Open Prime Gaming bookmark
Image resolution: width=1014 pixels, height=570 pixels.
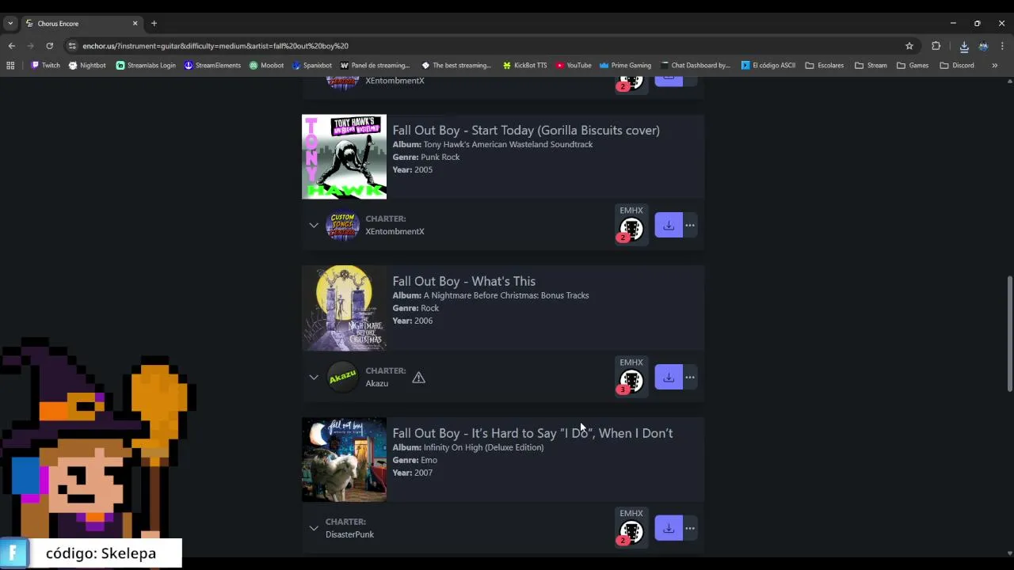[625, 66]
